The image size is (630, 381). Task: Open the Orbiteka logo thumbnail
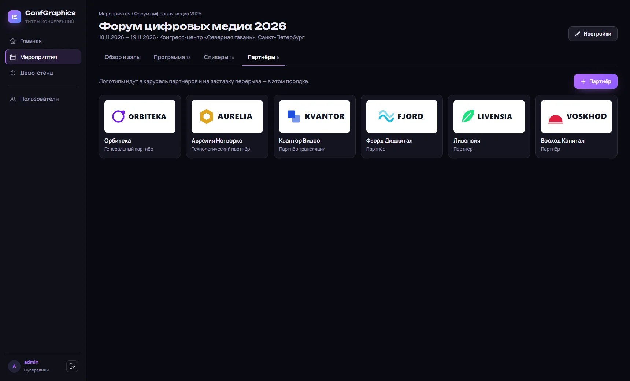[x=140, y=116]
